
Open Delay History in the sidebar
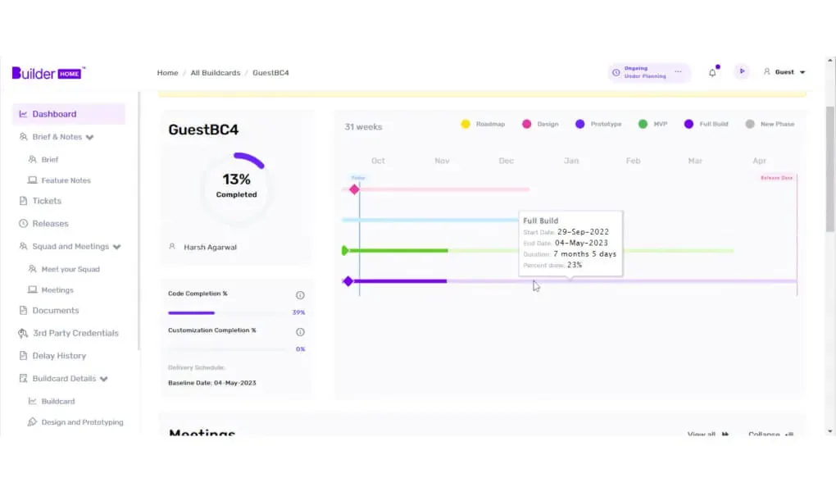[x=59, y=356]
